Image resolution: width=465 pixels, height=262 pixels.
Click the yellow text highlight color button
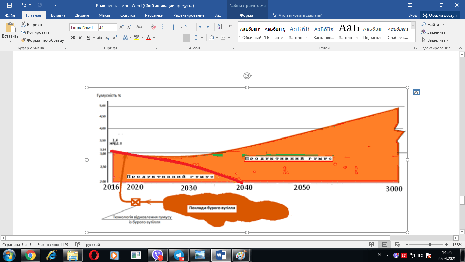click(x=136, y=38)
